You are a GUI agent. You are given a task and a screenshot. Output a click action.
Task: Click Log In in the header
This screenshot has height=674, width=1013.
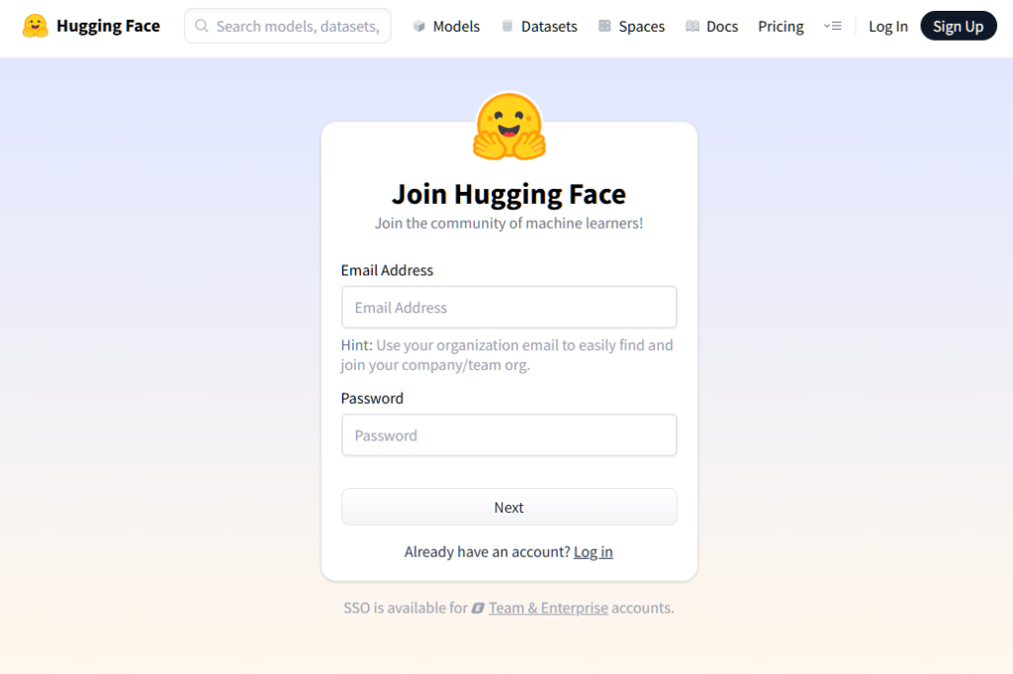(887, 26)
